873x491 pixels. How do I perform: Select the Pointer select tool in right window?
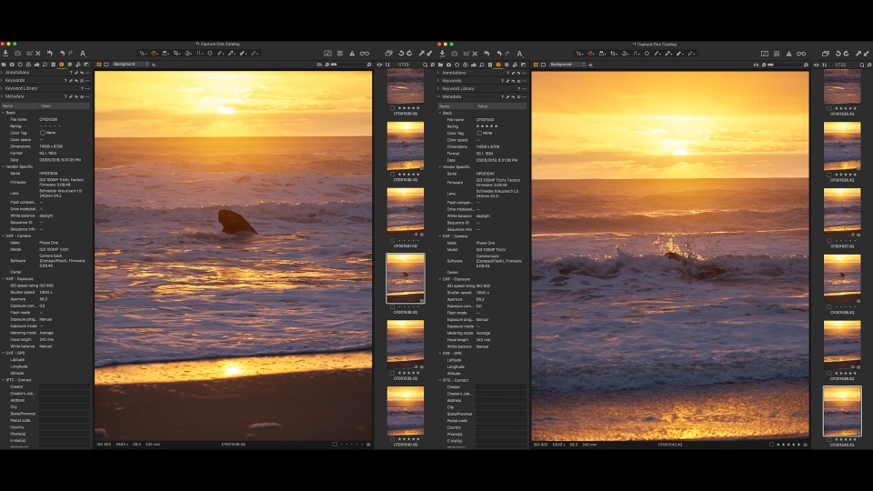tap(579, 54)
